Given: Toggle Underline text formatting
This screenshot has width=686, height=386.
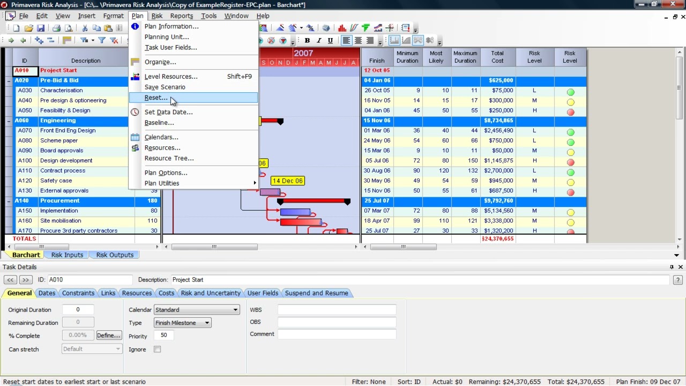Looking at the screenshot, I should tap(330, 40).
